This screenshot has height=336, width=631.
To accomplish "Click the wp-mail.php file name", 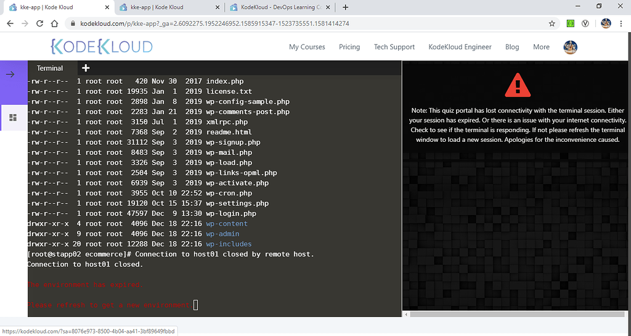I will (229, 152).
